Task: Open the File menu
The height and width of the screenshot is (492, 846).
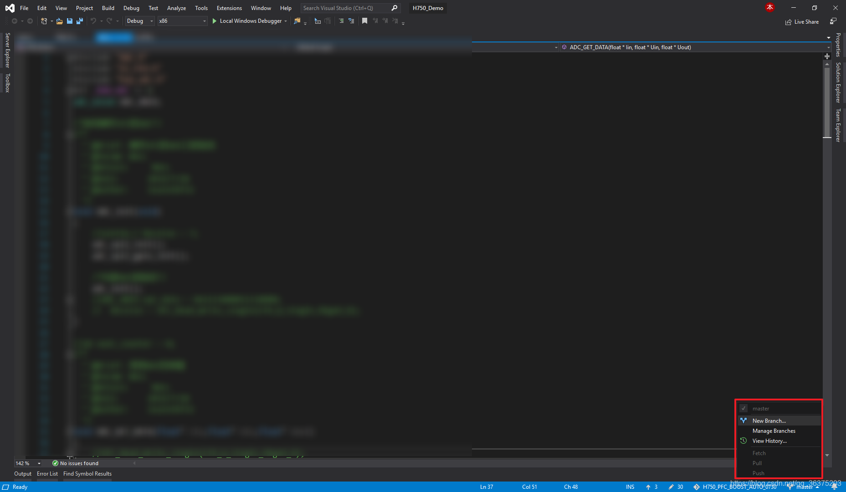Action: click(x=24, y=8)
